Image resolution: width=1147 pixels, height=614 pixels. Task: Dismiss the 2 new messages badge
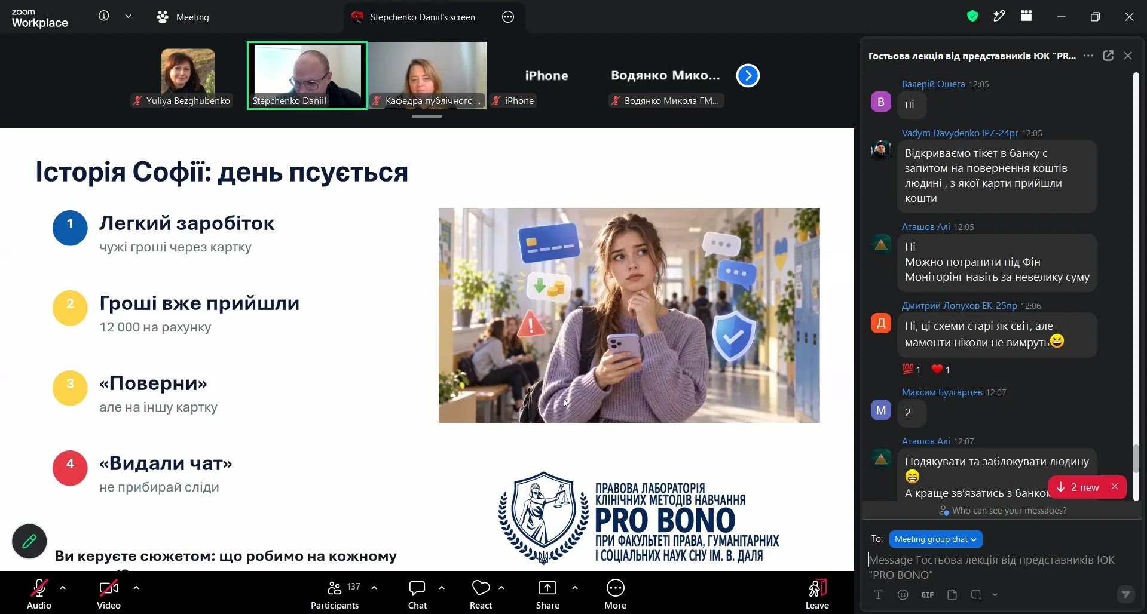pos(1115,486)
